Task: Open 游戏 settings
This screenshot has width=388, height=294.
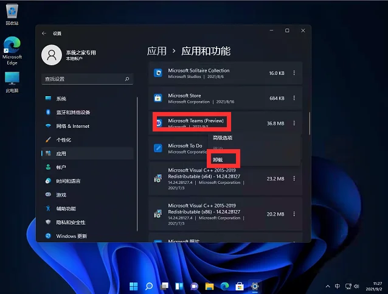Action: [88, 195]
